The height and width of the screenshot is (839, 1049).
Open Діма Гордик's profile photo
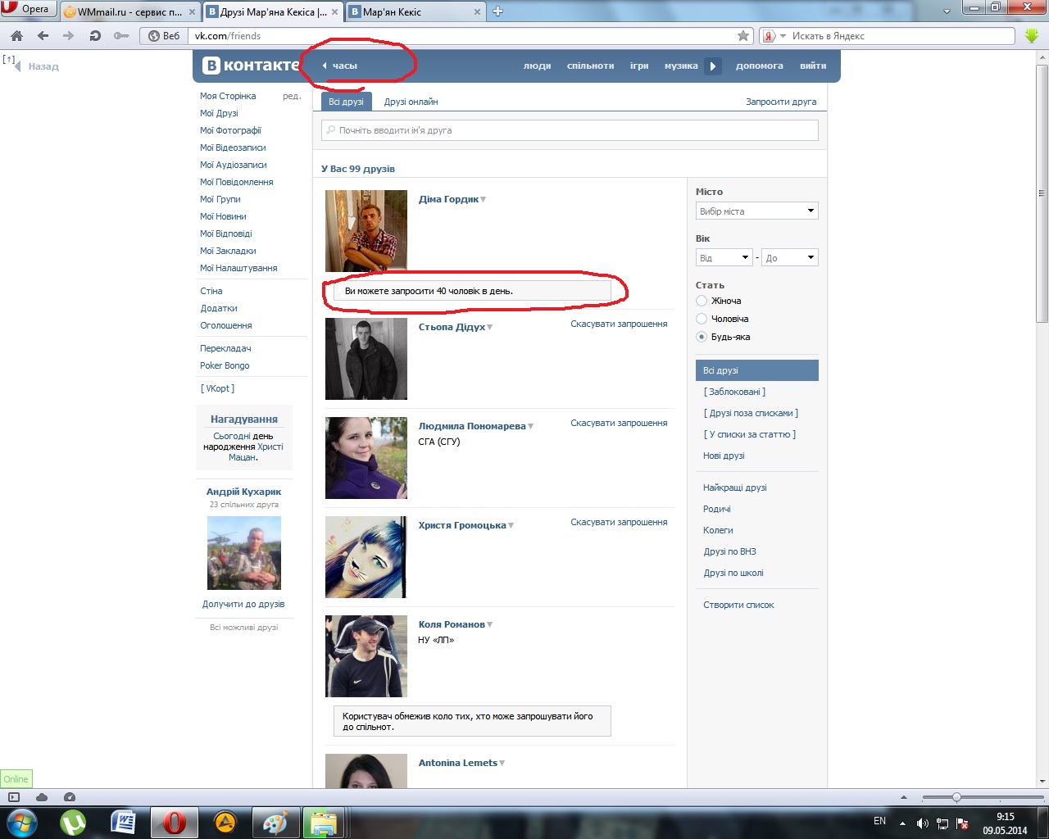(366, 231)
